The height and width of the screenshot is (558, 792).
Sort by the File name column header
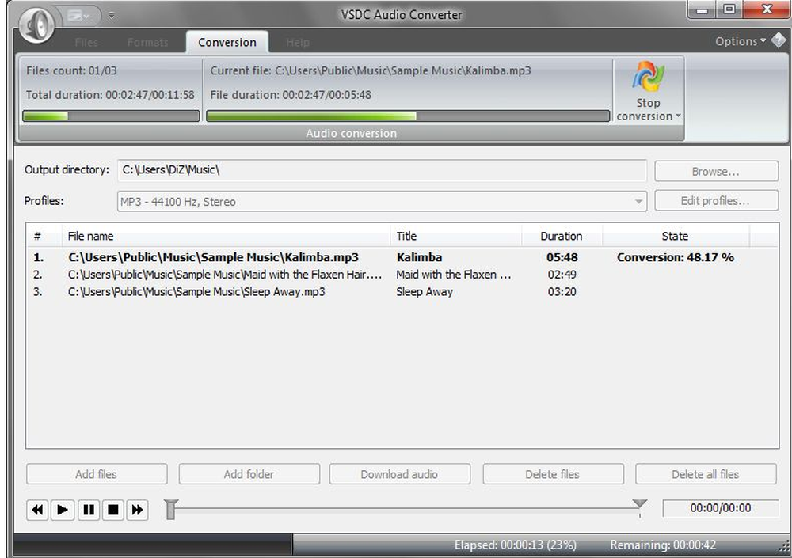(226, 236)
